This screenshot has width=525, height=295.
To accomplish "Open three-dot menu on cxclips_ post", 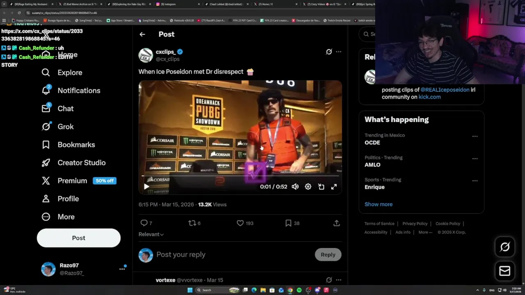I will (338, 52).
